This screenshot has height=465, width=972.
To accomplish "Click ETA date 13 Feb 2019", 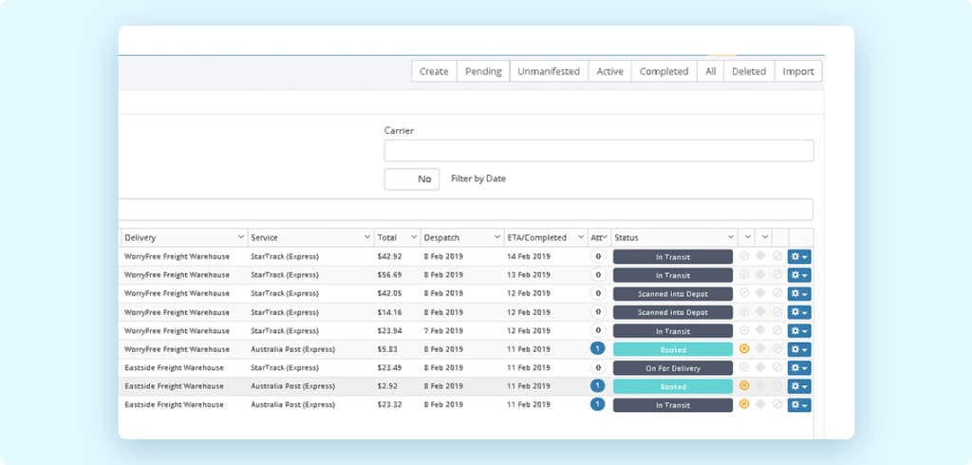I will click(x=528, y=275).
